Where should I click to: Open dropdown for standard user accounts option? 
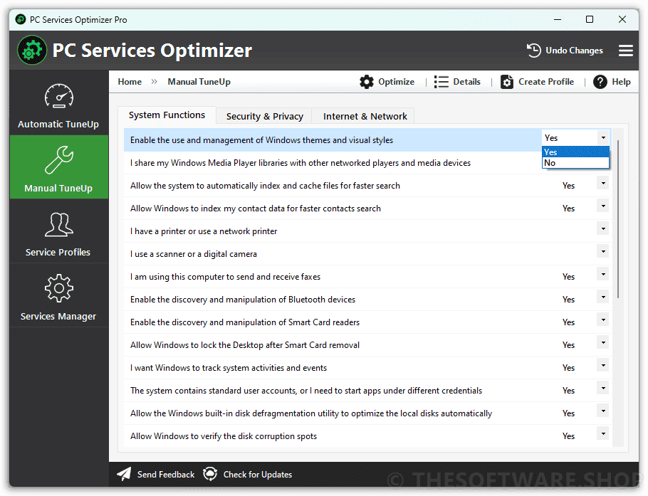[603, 388]
